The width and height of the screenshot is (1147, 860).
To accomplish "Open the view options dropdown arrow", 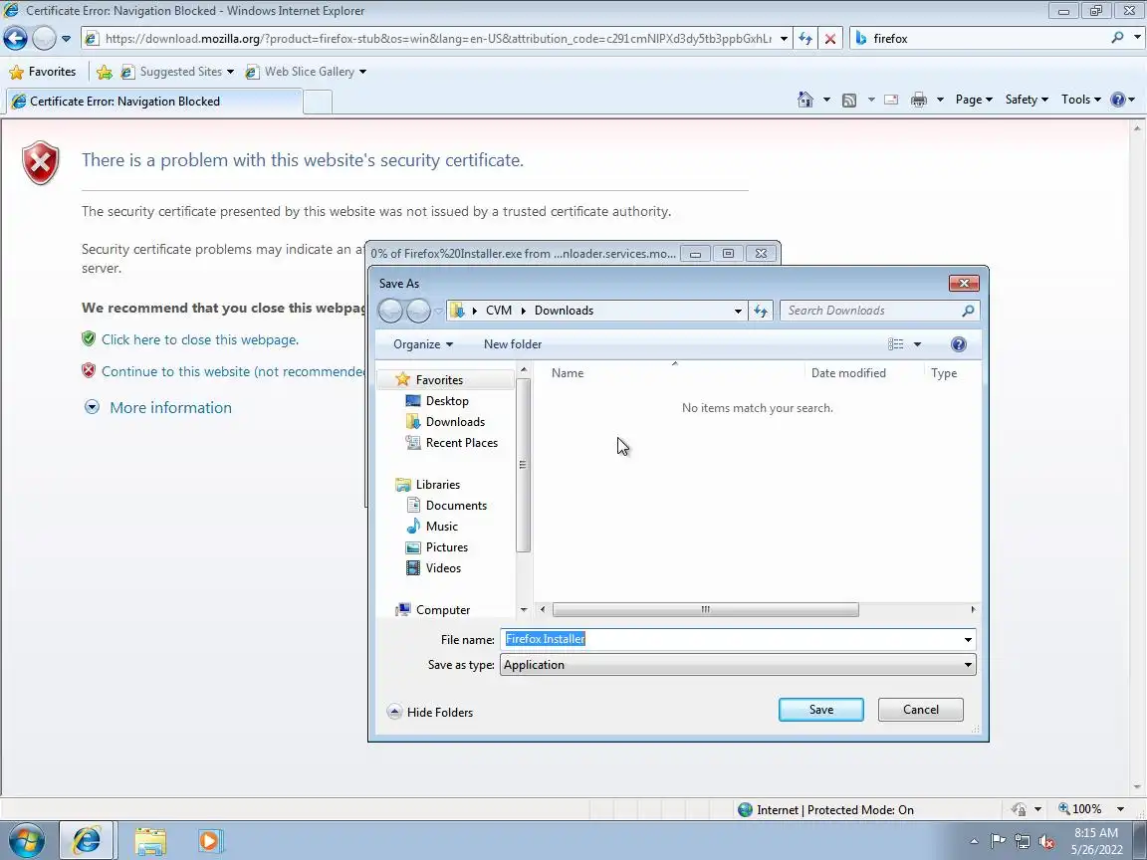I will click(917, 344).
